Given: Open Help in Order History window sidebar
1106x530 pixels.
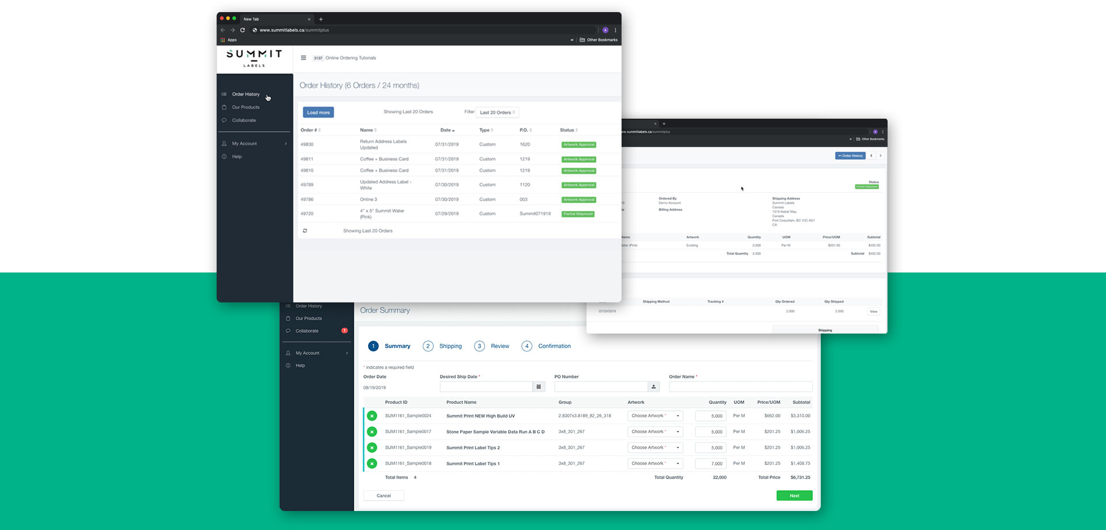Looking at the screenshot, I should [x=237, y=157].
